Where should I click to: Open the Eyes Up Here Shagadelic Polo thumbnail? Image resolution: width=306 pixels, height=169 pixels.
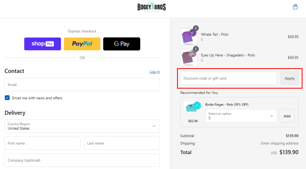(x=189, y=57)
